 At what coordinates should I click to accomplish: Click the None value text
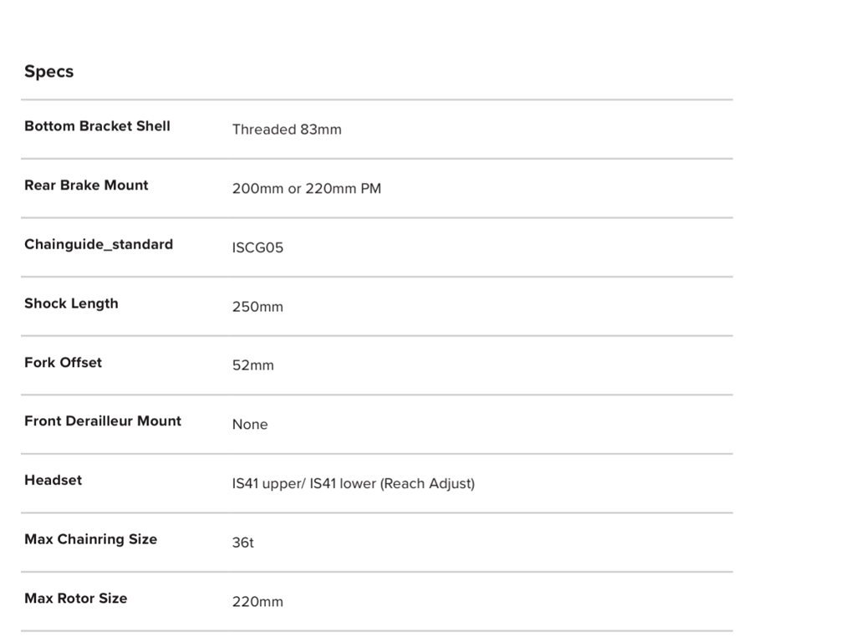coord(250,425)
